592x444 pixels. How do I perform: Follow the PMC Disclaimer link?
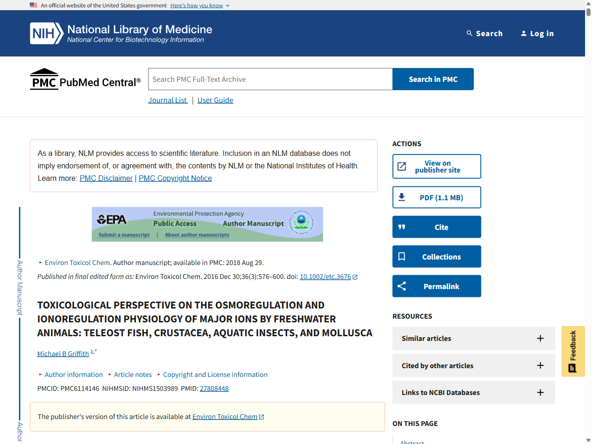[x=106, y=178]
